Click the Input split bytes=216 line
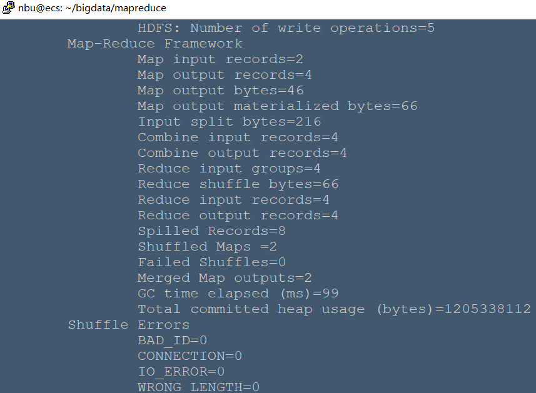Viewport: 536px width, 393px height. (x=230, y=122)
